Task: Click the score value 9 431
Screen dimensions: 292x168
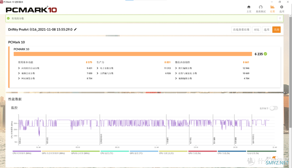Action: 89,68
